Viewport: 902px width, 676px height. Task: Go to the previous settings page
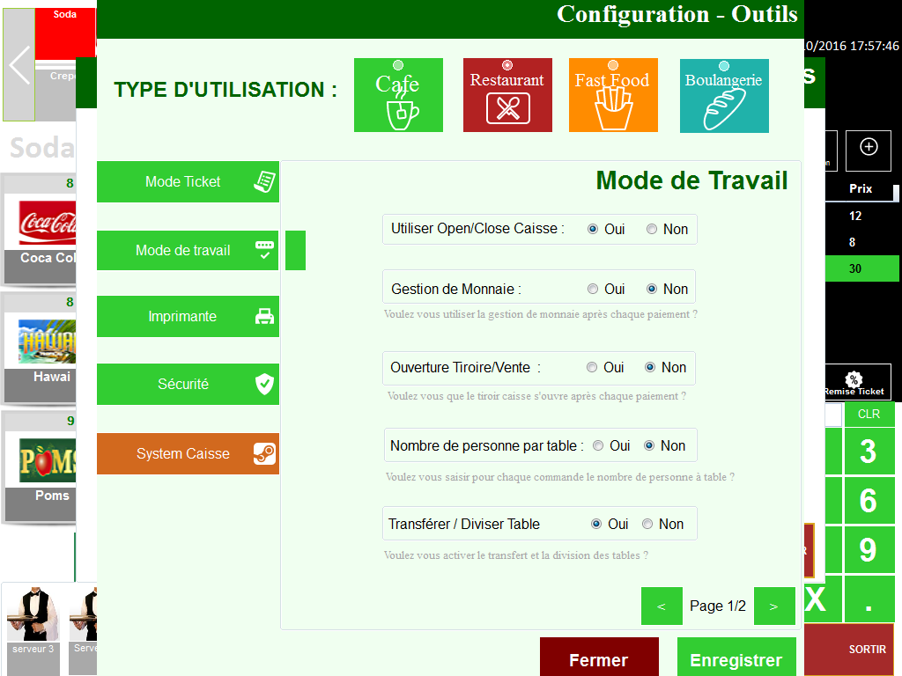tap(662, 606)
